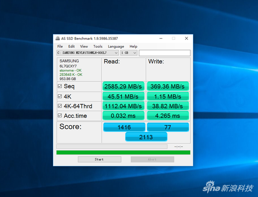Close the AS SSD Benchmark window
This screenshot has width=258, height=197.
186,39
